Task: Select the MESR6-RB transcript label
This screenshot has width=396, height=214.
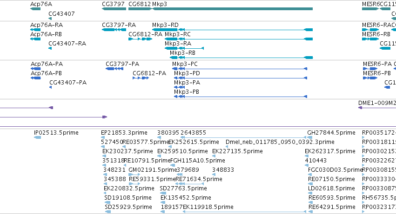Action: [376, 34]
